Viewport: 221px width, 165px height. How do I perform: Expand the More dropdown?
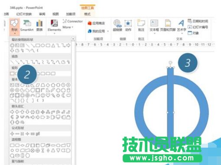click(x=68, y=27)
